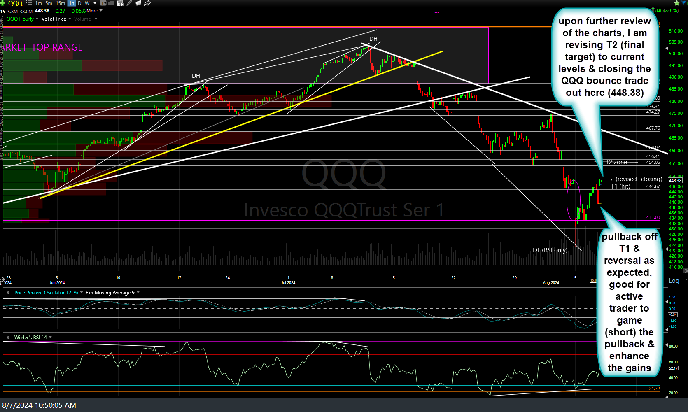Click the 21.72 RSI level label
This screenshot has width=688, height=412.
coord(654,389)
